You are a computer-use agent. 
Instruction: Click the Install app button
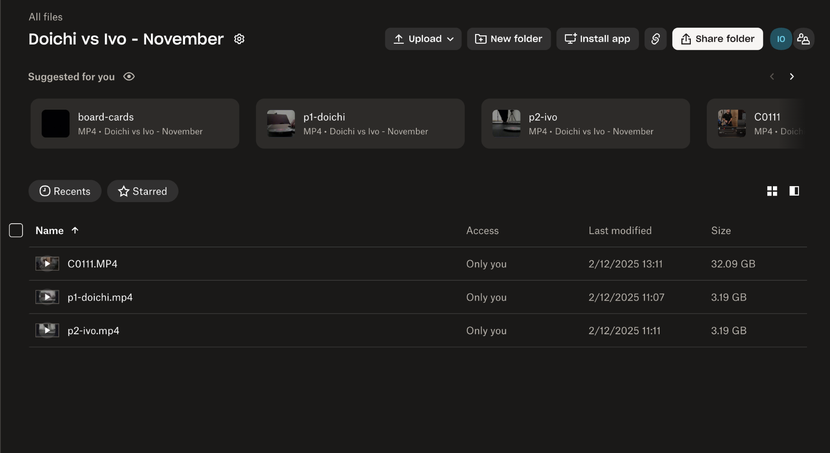tap(597, 39)
